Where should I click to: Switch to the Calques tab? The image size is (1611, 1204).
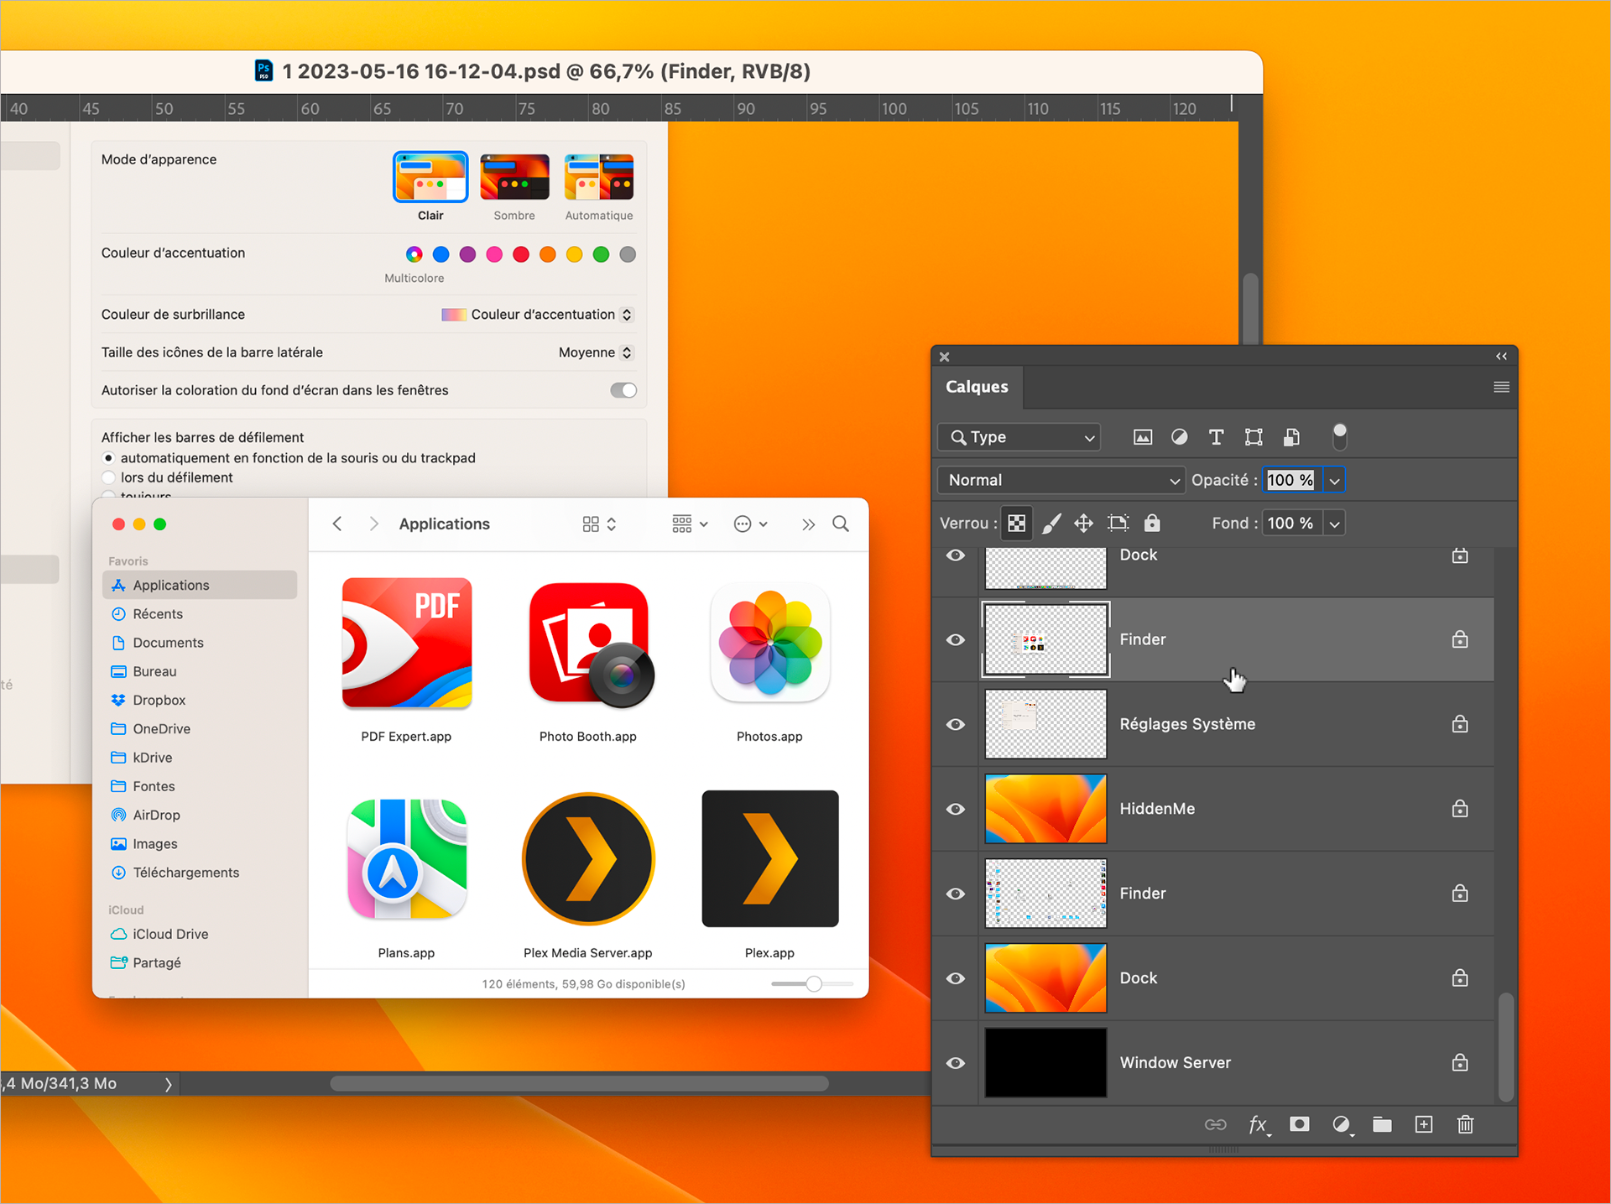coord(977,387)
